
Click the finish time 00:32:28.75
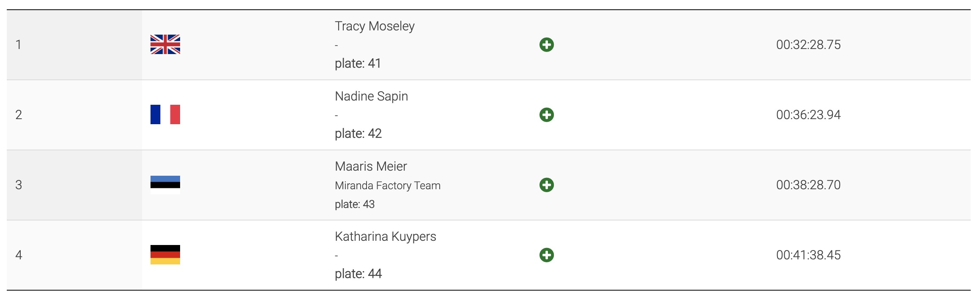(808, 45)
